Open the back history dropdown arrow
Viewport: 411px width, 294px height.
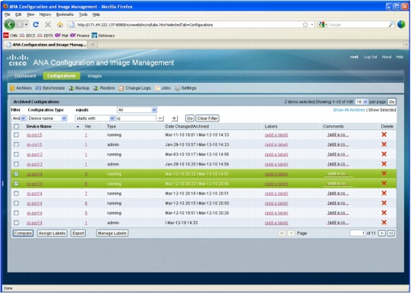click(x=27, y=24)
